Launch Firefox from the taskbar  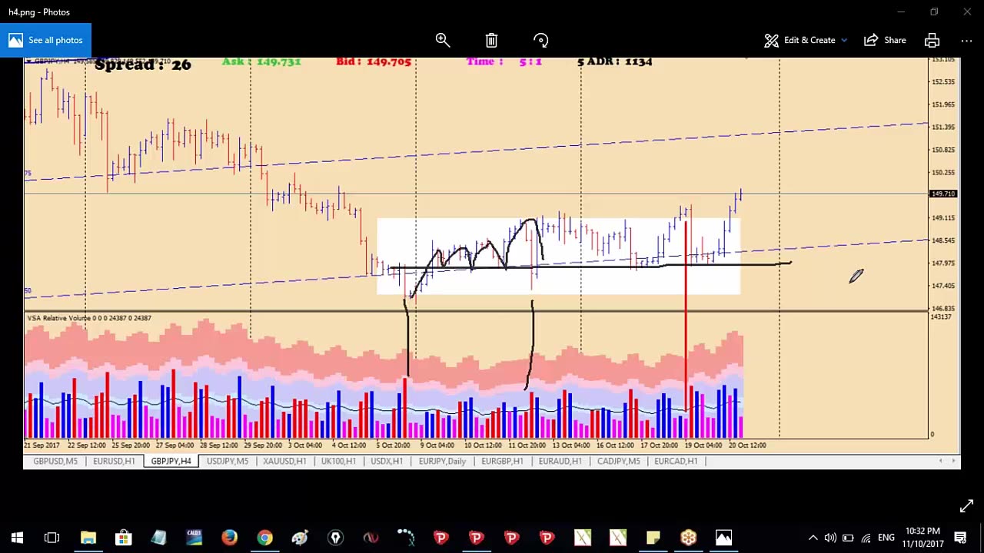click(229, 538)
